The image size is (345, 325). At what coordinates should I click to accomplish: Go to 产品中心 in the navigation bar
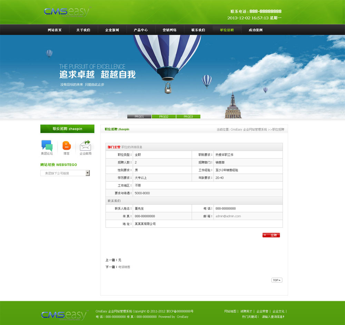pyautogui.click(x=141, y=30)
